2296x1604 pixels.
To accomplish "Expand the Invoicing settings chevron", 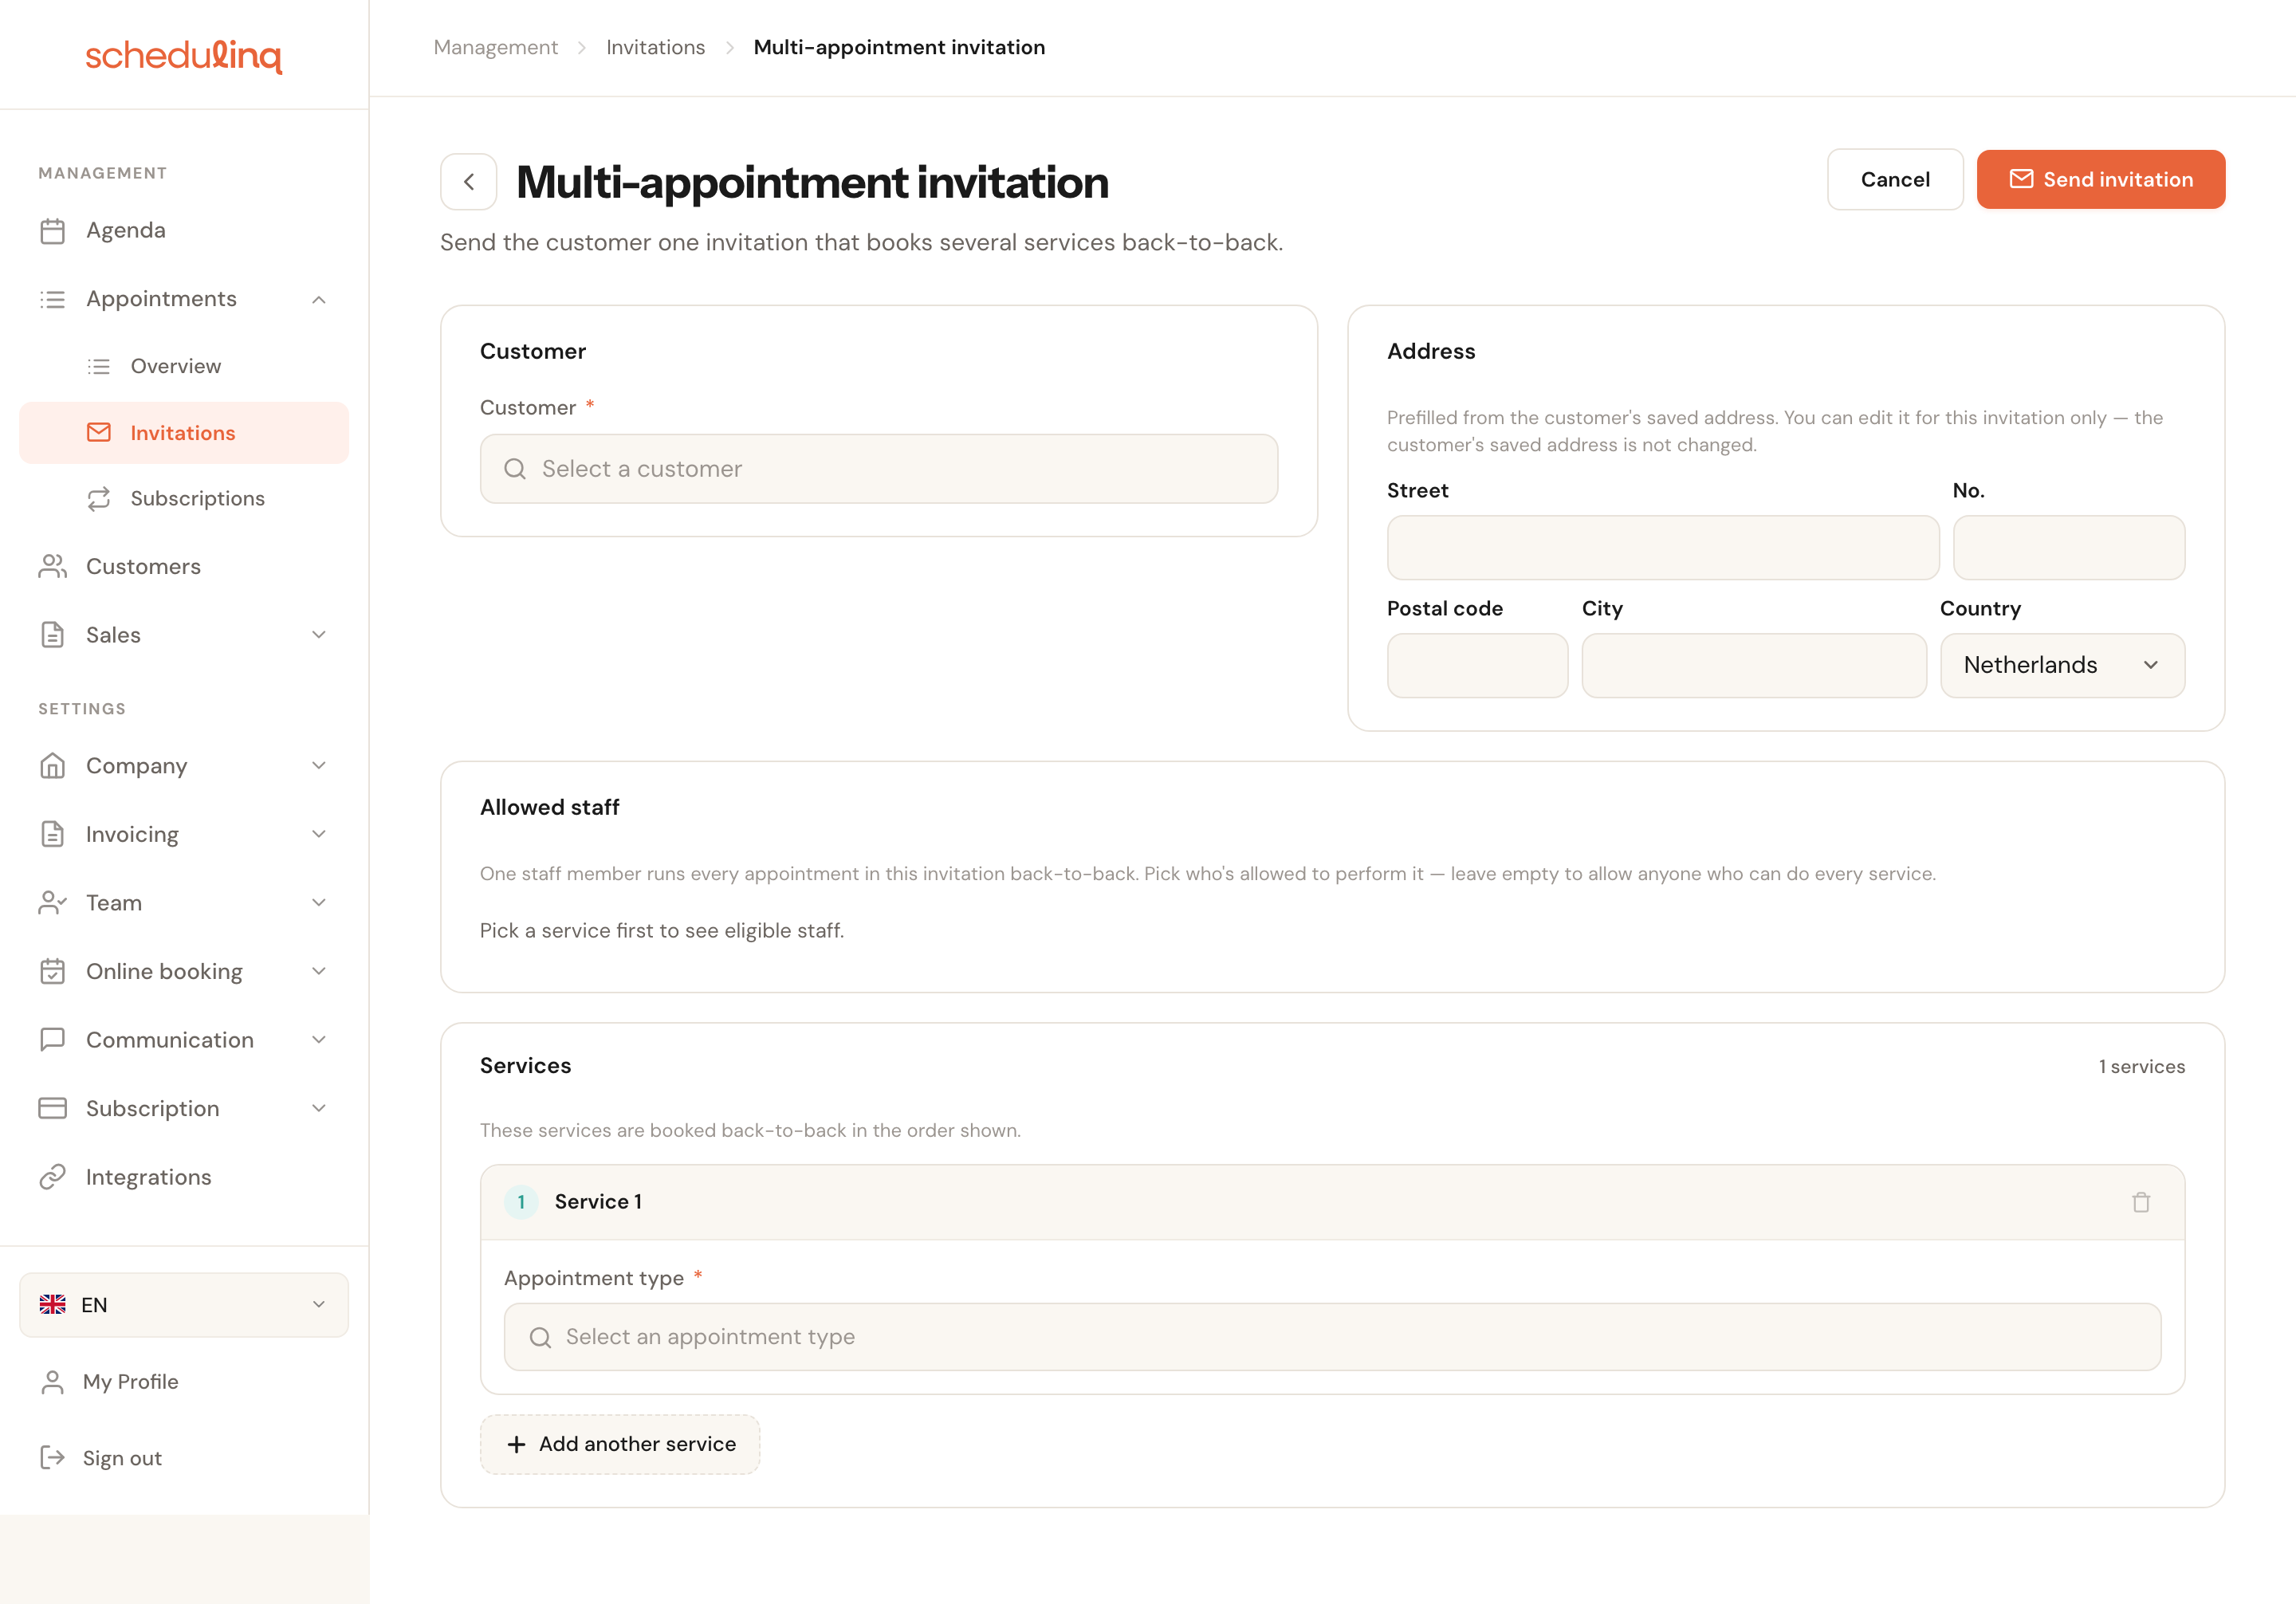I will click(x=319, y=834).
